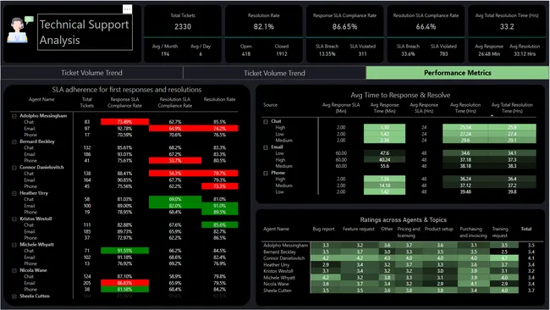Sort ratings by Product setup column
The image size is (550, 310).
click(x=439, y=229)
